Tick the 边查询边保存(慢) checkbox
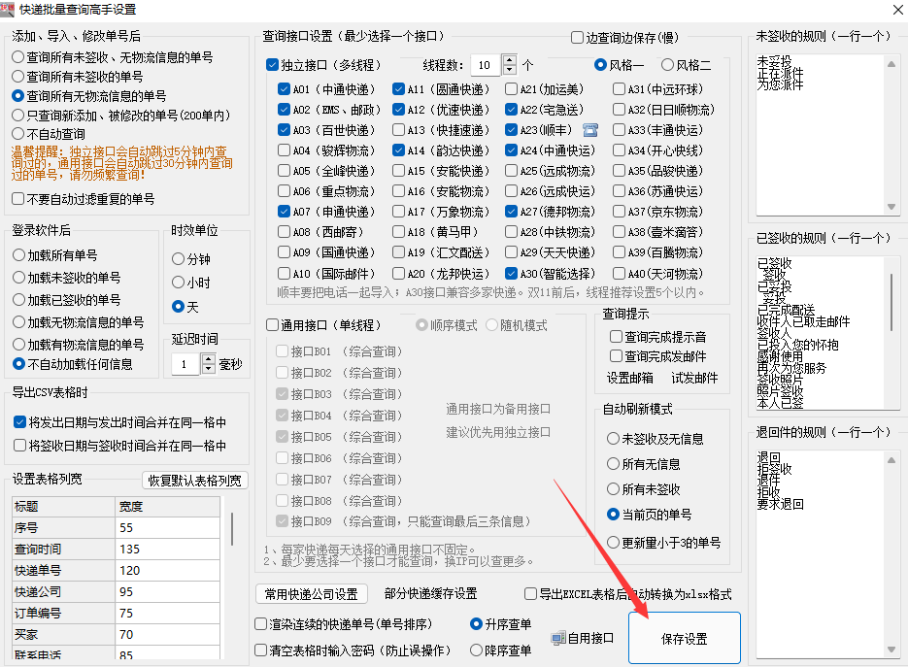The height and width of the screenshot is (667, 908). (578, 38)
